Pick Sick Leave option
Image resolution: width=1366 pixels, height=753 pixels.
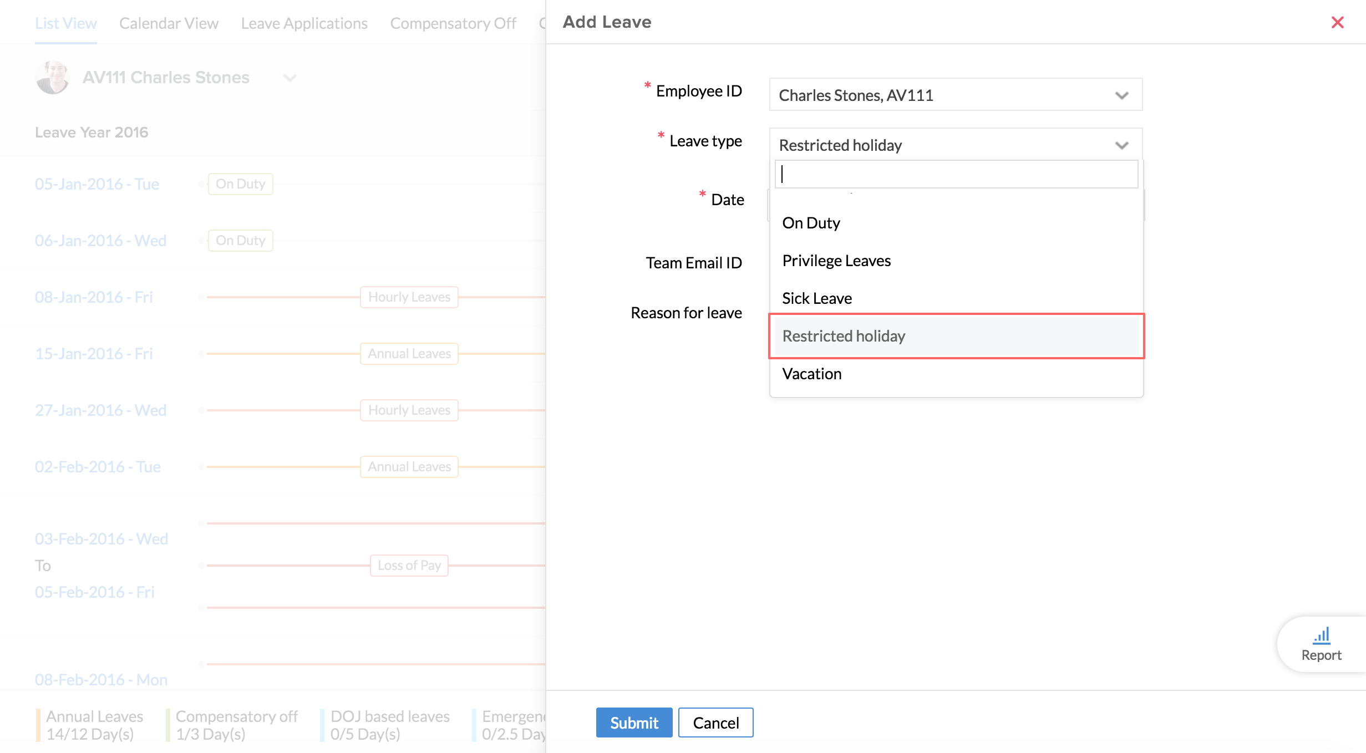click(x=816, y=298)
